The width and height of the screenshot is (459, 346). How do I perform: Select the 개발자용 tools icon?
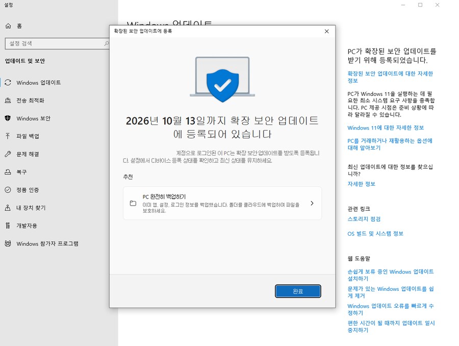pyautogui.click(x=8, y=226)
